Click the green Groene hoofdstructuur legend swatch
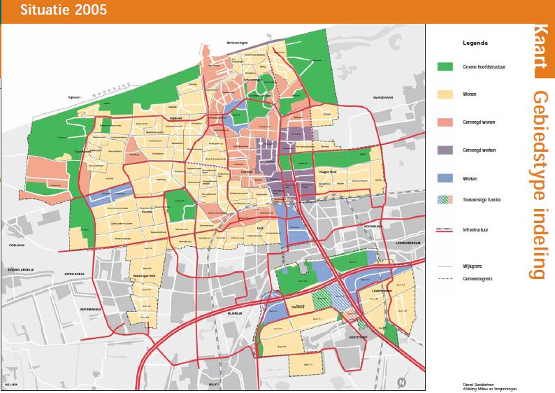This screenshot has height=393, width=555. [x=446, y=67]
